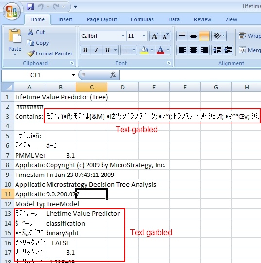Toggle underline formatting
The image size is (261, 263).
coord(107,50)
